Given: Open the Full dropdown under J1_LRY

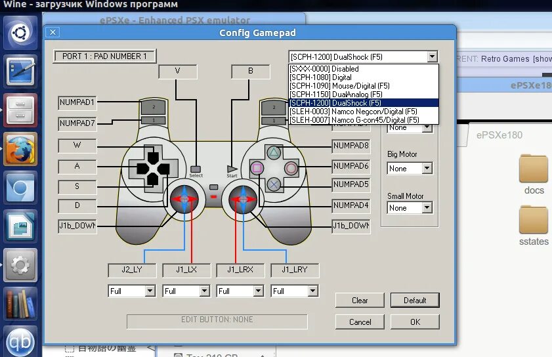Looking at the screenshot, I should (312, 291).
